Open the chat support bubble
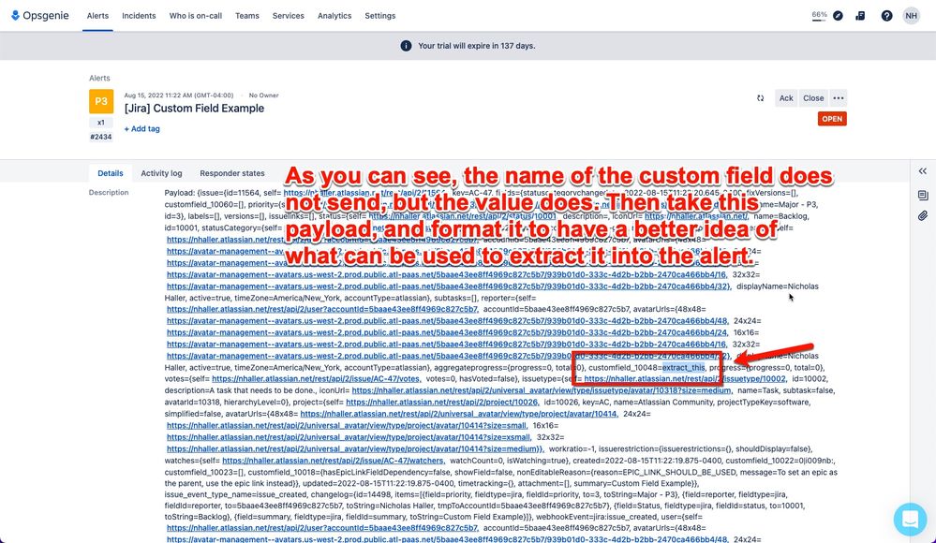Viewport: 936px width, 543px height. 910,519
